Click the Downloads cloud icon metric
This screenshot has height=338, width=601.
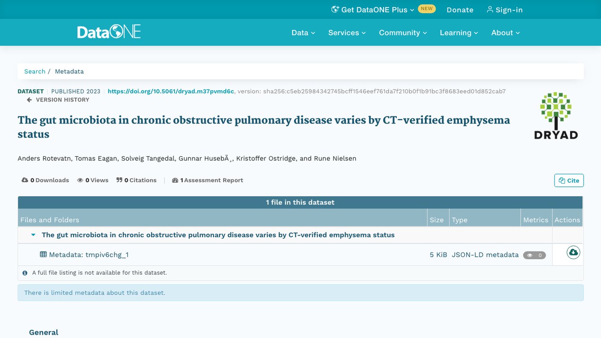(x=25, y=180)
